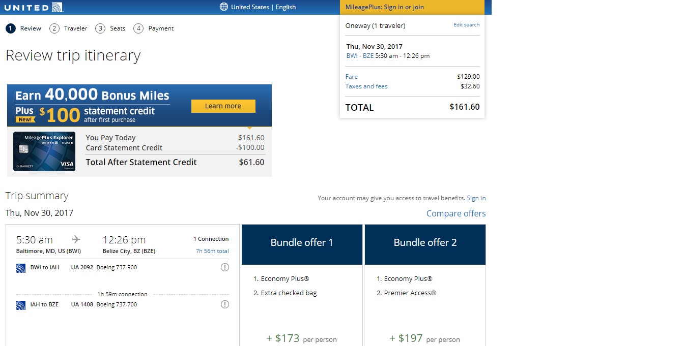Click the yellow Learn more button

pyautogui.click(x=223, y=106)
